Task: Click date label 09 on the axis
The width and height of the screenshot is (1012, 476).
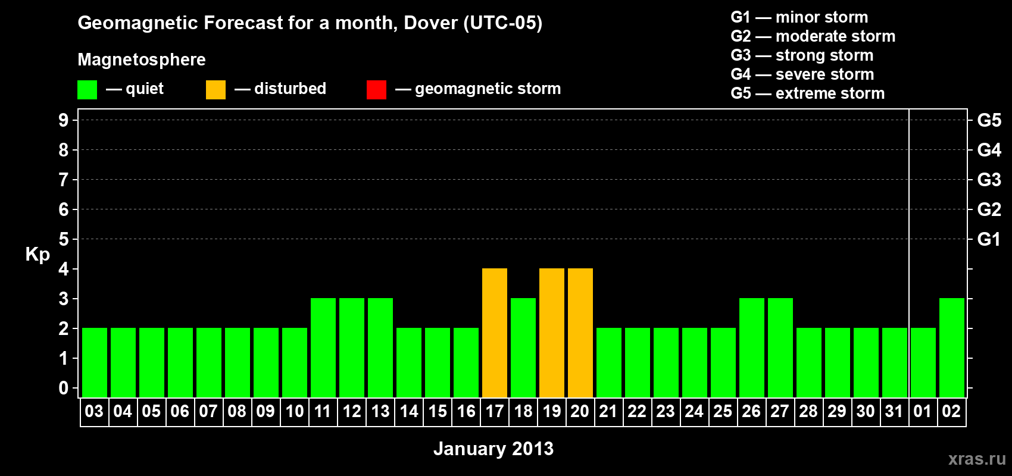Action: (x=266, y=411)
